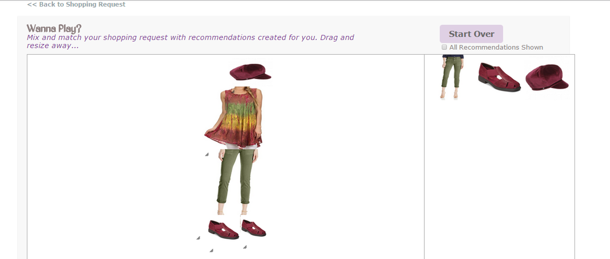Click lowest resize handle under left shoe
The height and width of the screenshot is (259, 610).
[211, 250]
